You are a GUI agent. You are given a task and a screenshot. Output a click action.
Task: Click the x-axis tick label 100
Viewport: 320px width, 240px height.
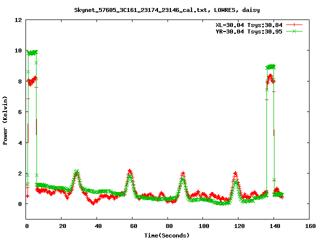204,226
